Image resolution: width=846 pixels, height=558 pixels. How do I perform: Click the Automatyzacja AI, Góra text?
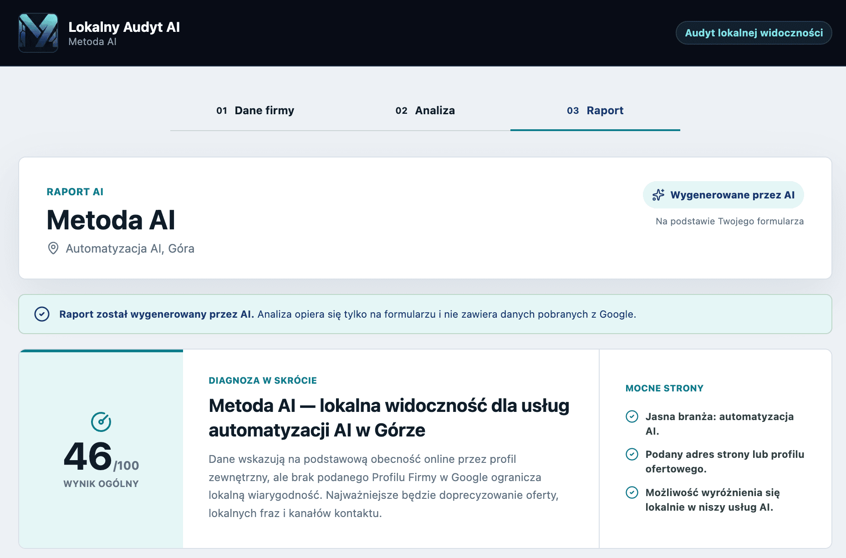pos(130,249)
